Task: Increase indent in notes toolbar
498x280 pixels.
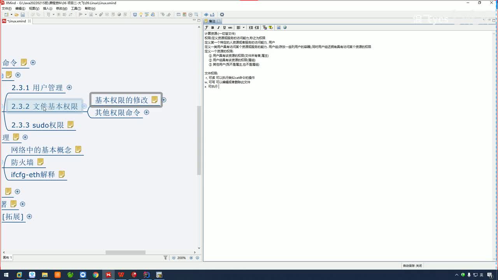Action: point(251,28)
